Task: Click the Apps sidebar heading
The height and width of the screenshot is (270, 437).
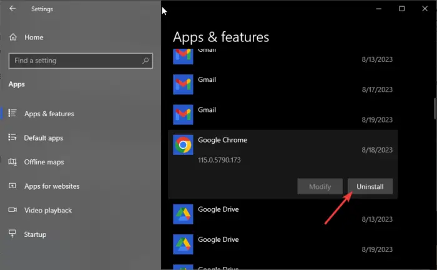Action: (x=16, y=84)
